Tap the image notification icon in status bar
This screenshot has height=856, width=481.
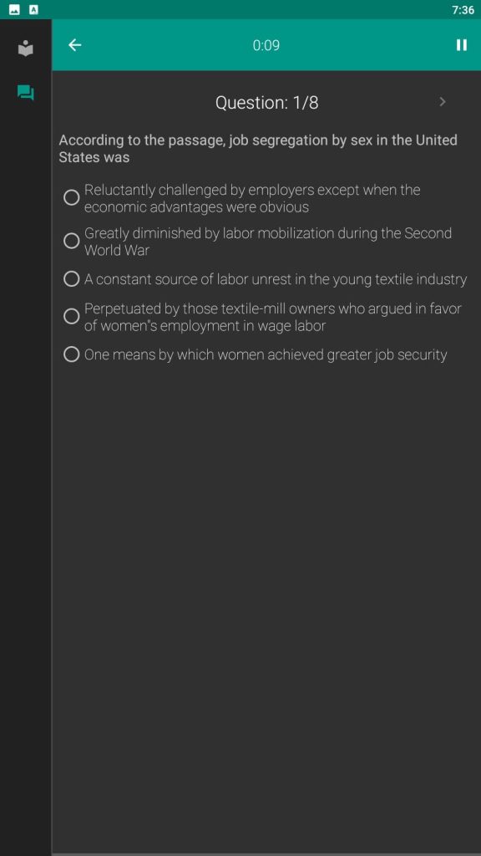point(15,10)
